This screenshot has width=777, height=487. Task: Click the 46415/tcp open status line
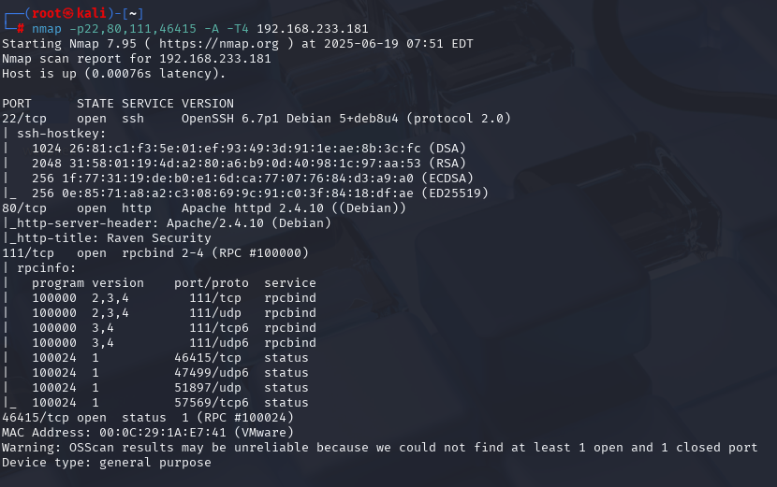(x=148, y=417)
